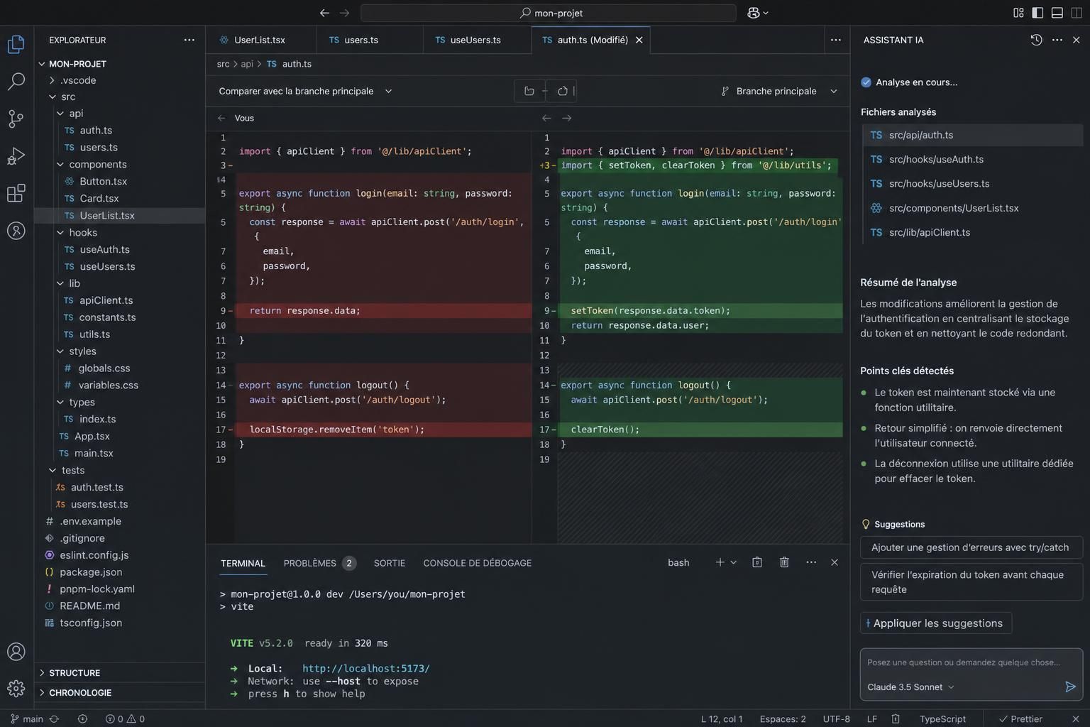This screenshot has width=1090, height=727.
Task: Open the AI assistant activity bar icon
Action: (16, 231)
